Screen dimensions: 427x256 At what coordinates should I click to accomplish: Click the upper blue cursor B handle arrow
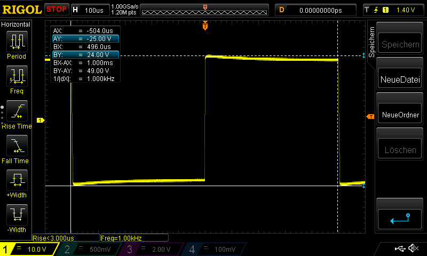(363, 55)
